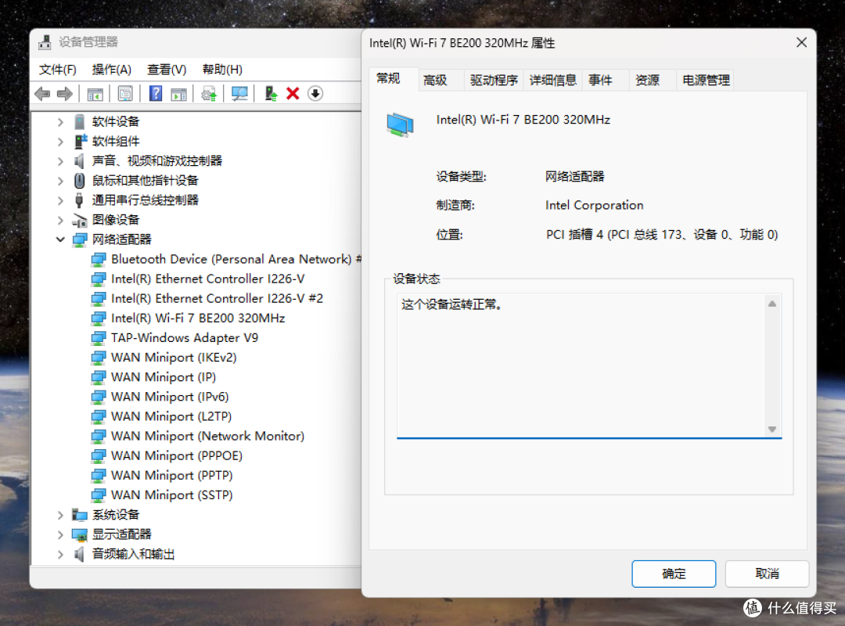The image size is (845, 626).
Task: Click the Device Manager title bar icon
Action: 45,42
